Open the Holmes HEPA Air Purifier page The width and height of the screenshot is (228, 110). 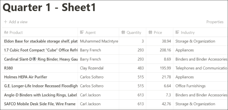click(x=26, y=77)
